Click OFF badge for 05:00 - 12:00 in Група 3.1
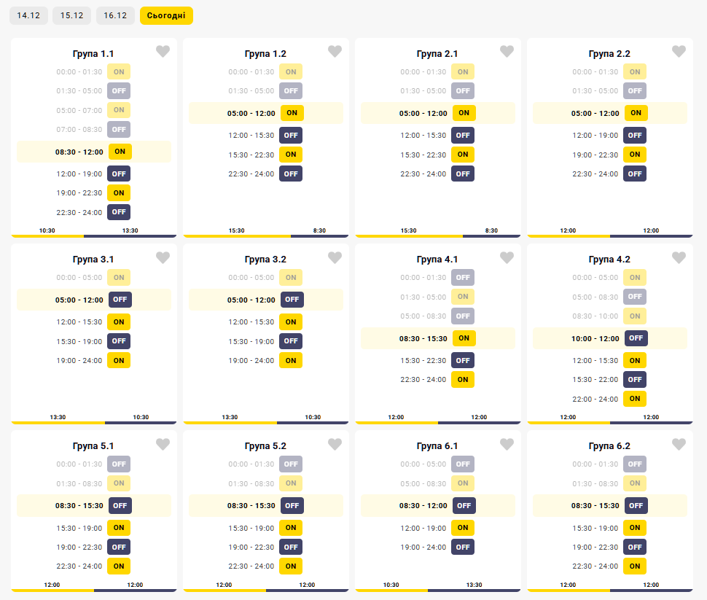 [120, 300]
